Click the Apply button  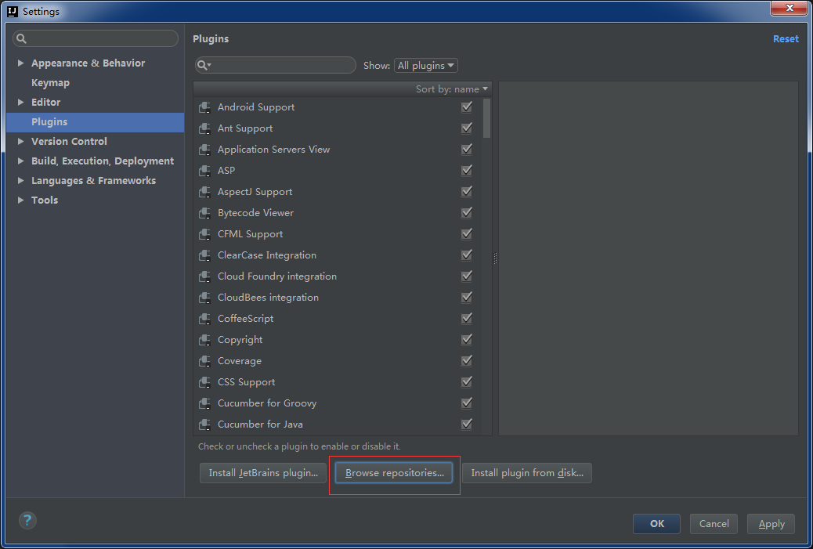click(771, 524)
